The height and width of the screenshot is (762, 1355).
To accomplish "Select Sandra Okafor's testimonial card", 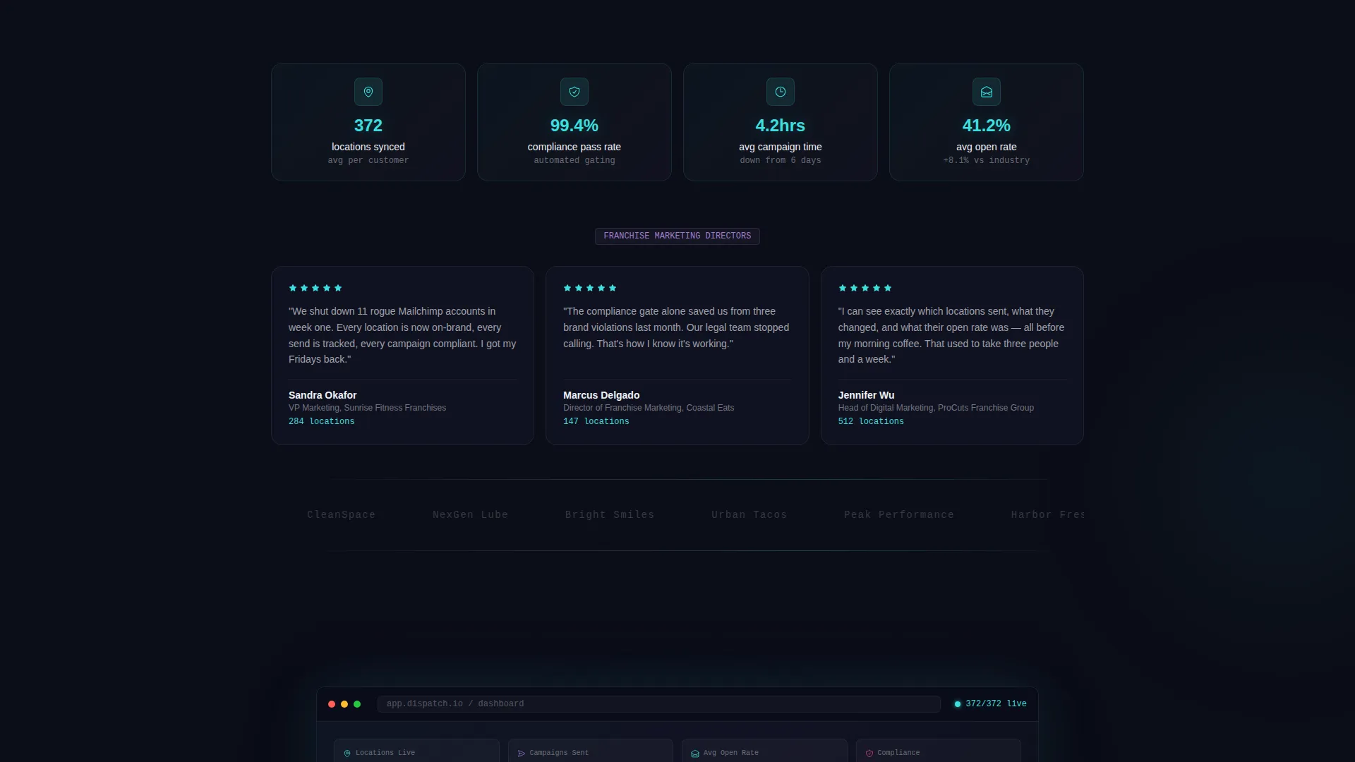I will click(x=402, y=356).
